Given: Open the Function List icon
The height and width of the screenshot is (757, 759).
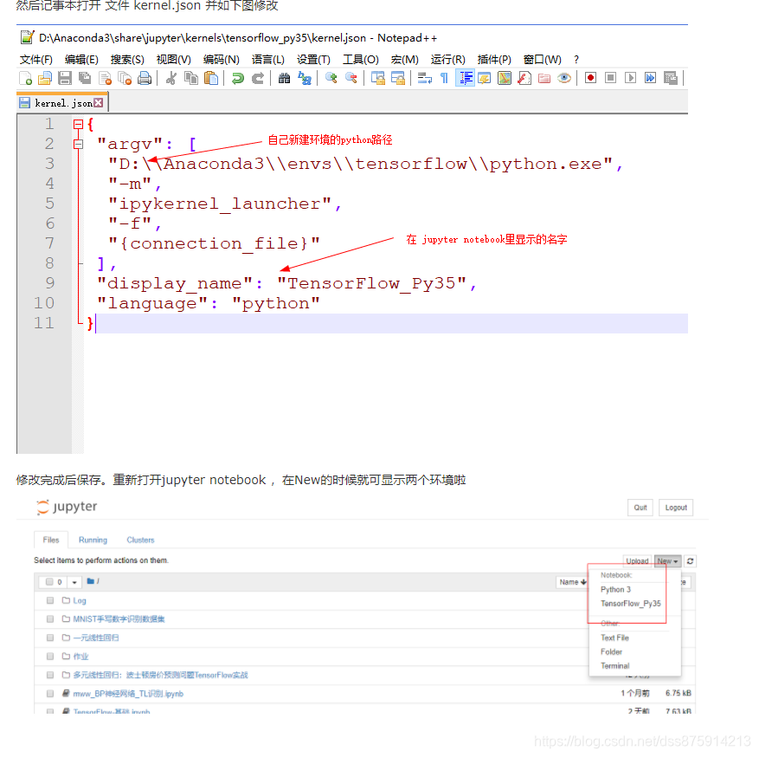Looking at the screenshot, I should (x=524, y=78).
